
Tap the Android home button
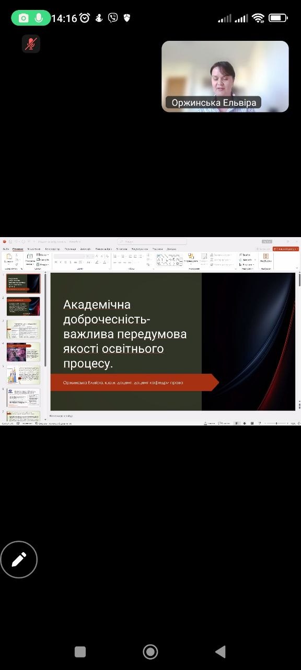[x=150, y=651]
